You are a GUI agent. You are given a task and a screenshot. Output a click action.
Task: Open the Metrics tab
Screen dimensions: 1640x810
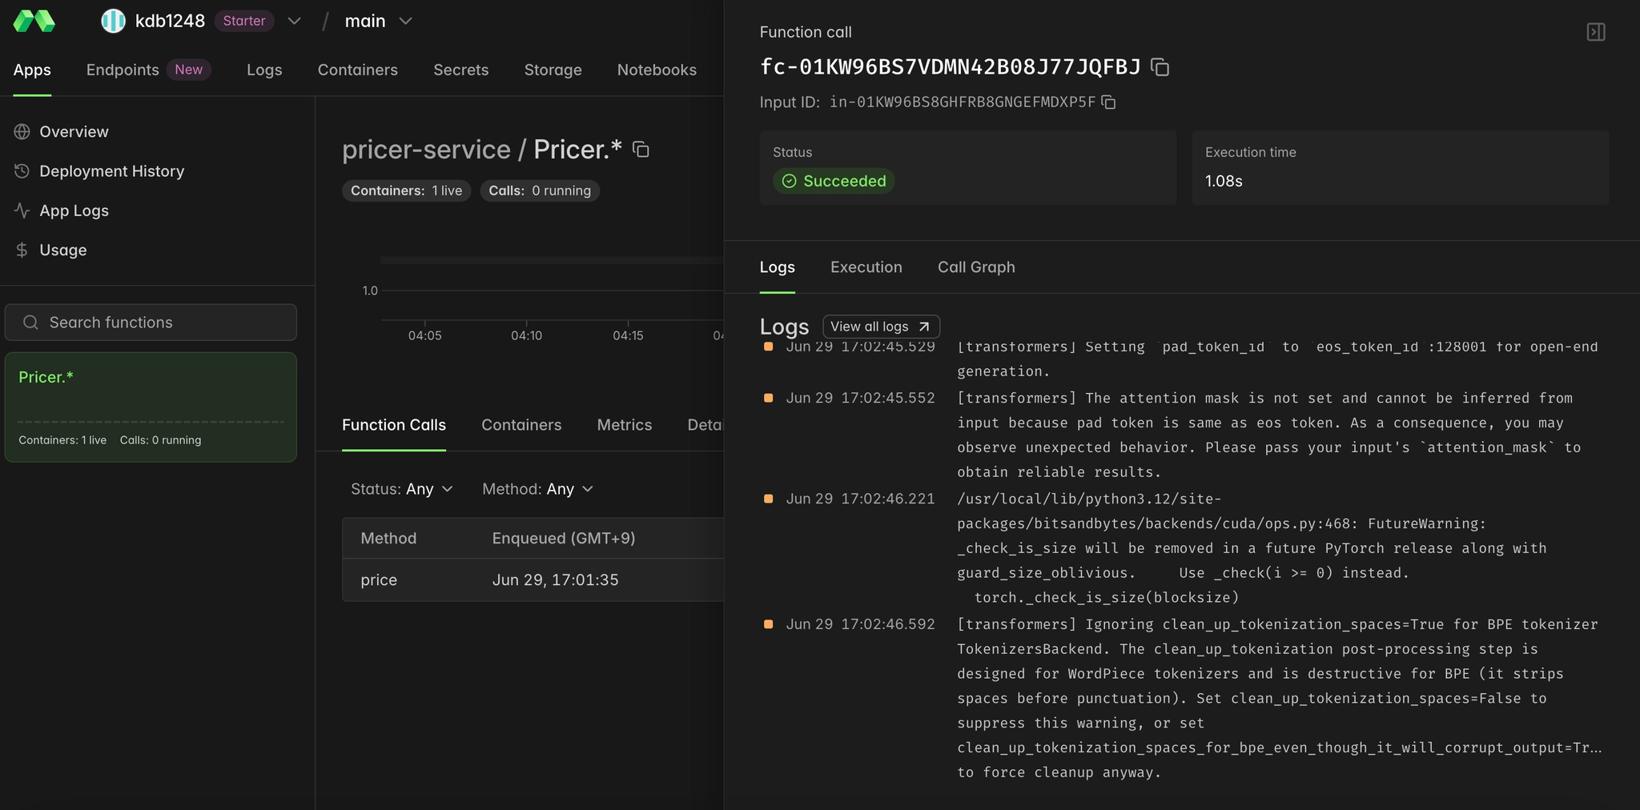(624, 425)
